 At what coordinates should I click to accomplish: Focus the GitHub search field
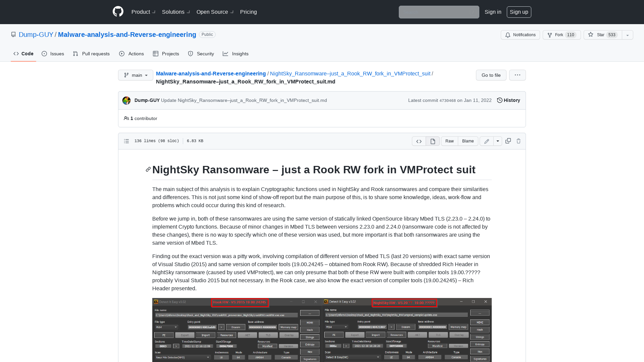[x=439, y=12]
